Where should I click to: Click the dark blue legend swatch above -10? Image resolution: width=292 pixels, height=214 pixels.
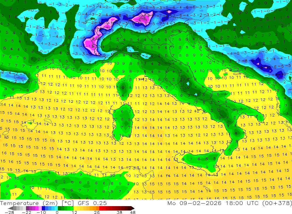[x=44, y=208]
